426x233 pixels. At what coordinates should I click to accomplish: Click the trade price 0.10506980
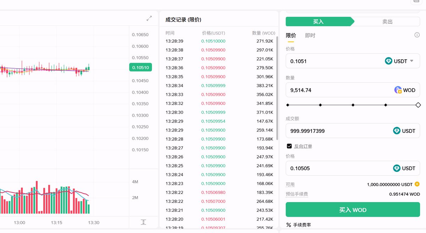tap(213, 193)
